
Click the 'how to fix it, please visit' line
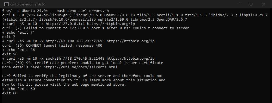(64, 84)
